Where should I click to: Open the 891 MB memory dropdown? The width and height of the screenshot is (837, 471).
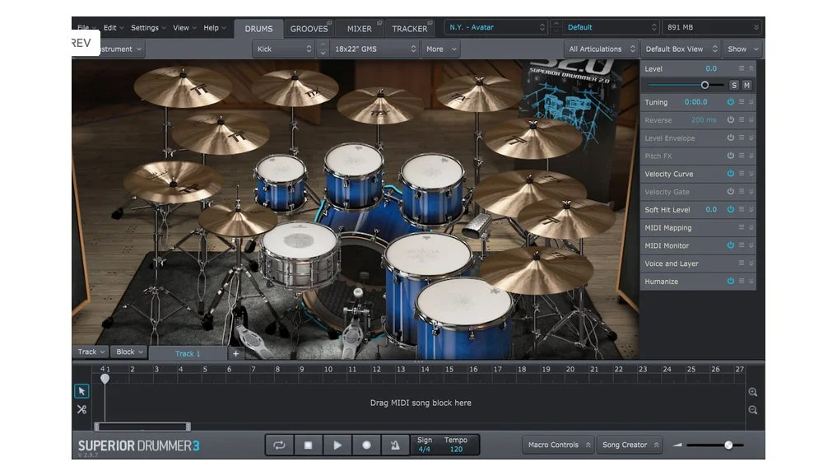[x=712, y=27]
